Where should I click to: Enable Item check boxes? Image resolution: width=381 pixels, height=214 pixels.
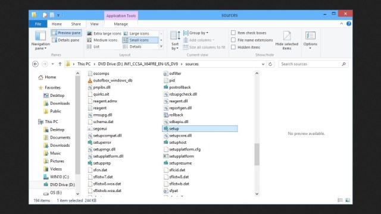233,33
